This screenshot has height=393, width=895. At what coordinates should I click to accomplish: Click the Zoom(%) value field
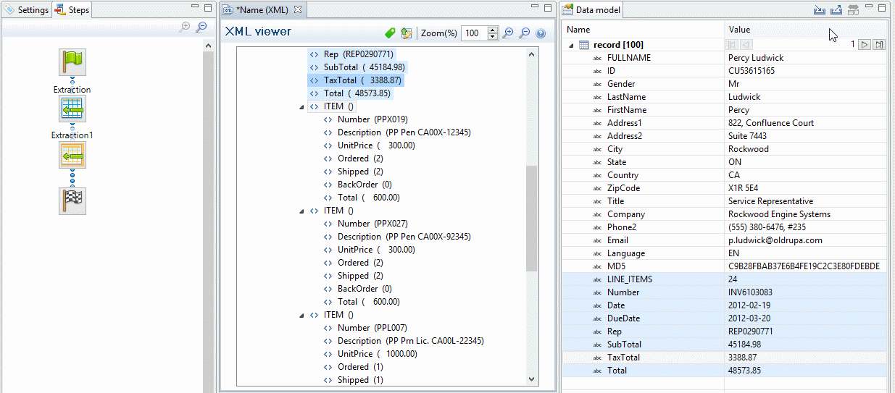(474, 33)
